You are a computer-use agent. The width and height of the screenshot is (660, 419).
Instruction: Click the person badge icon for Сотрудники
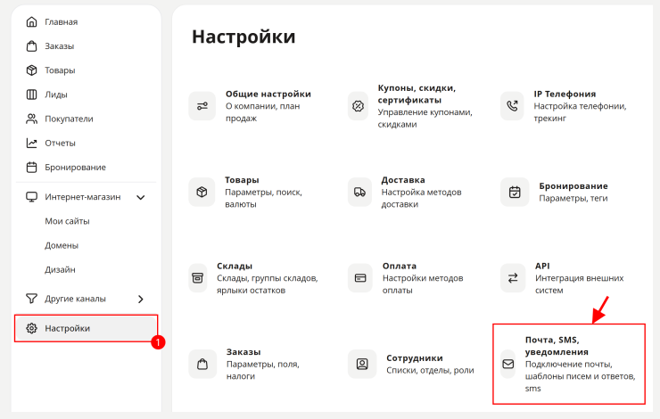[362, 364]
